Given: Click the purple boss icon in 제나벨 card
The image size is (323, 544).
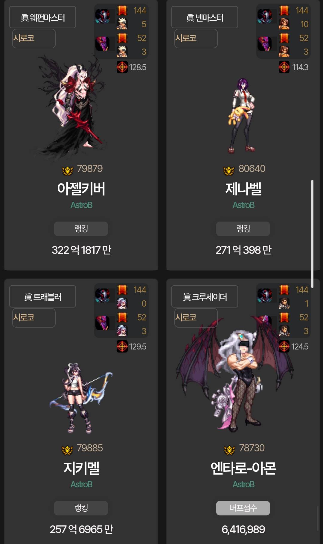Looking at the screenshot, I should coord(265,44).
